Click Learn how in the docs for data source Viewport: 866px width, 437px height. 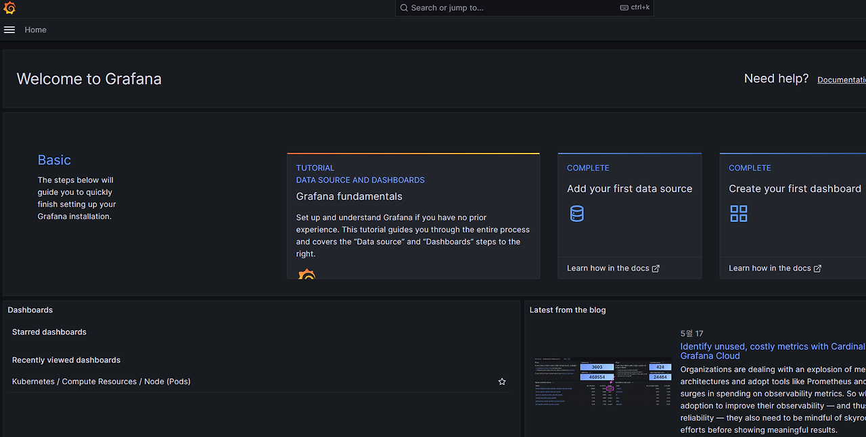pyautogui.click(x=613, y=269)
